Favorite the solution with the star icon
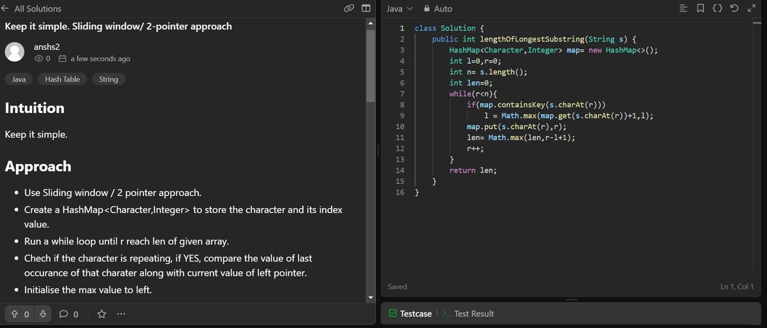The height and width of the screenshot is (328, 767). 101,314
